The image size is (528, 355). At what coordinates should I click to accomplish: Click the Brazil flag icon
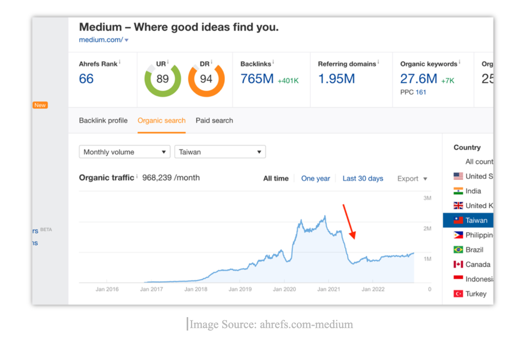(458, 250)
